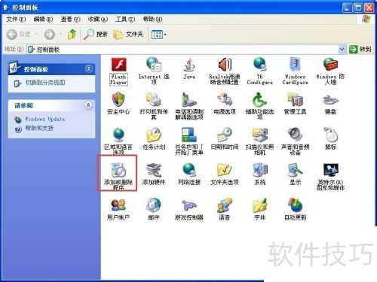Open 鼠标 icon

[330, 135]
